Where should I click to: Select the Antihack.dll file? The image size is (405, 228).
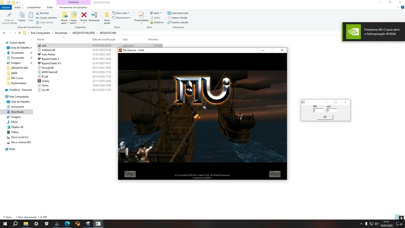point(48,50)
